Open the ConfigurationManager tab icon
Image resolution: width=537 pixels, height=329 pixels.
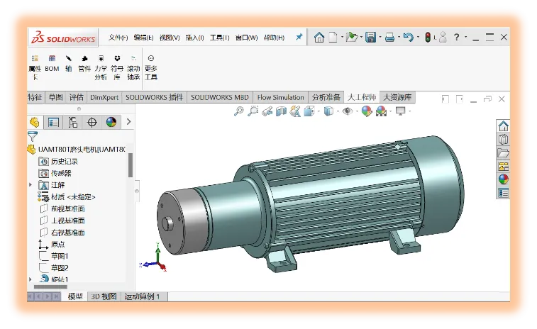click(72, 122)
